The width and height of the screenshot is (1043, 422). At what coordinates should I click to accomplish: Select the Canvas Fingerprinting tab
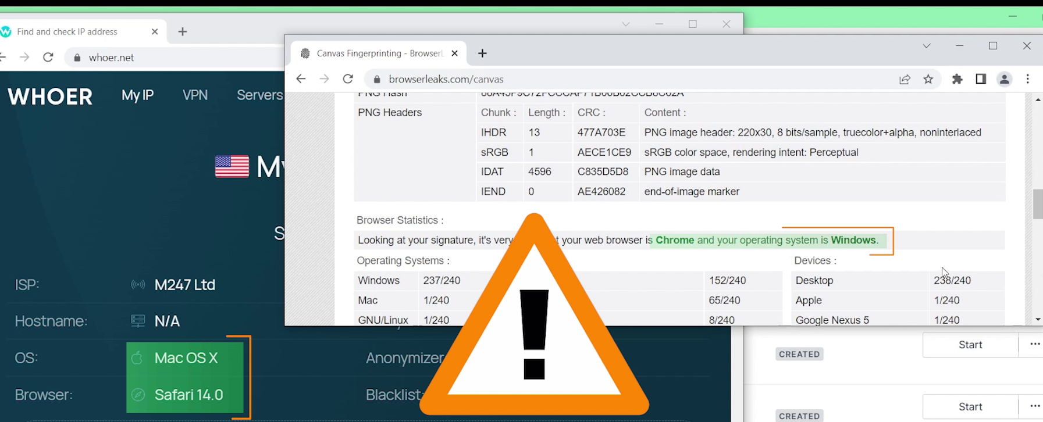378,53
